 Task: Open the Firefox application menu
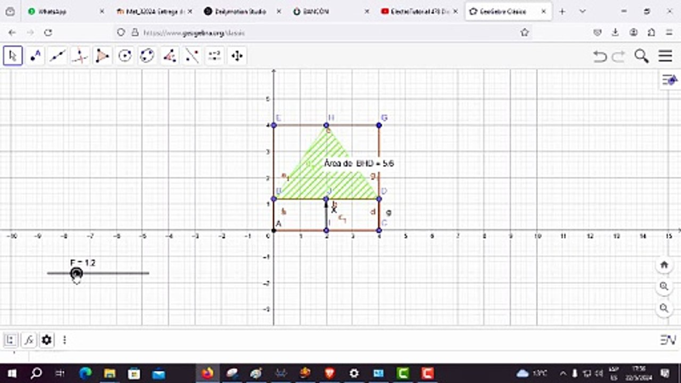(x=669, y=32)
